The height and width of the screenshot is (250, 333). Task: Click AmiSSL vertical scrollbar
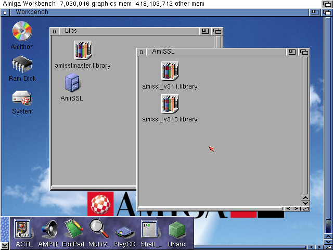(x=305, y=126)
